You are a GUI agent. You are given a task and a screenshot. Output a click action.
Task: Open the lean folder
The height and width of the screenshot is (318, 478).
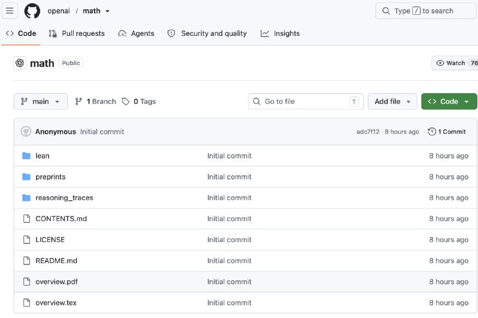tap(42, 156)
